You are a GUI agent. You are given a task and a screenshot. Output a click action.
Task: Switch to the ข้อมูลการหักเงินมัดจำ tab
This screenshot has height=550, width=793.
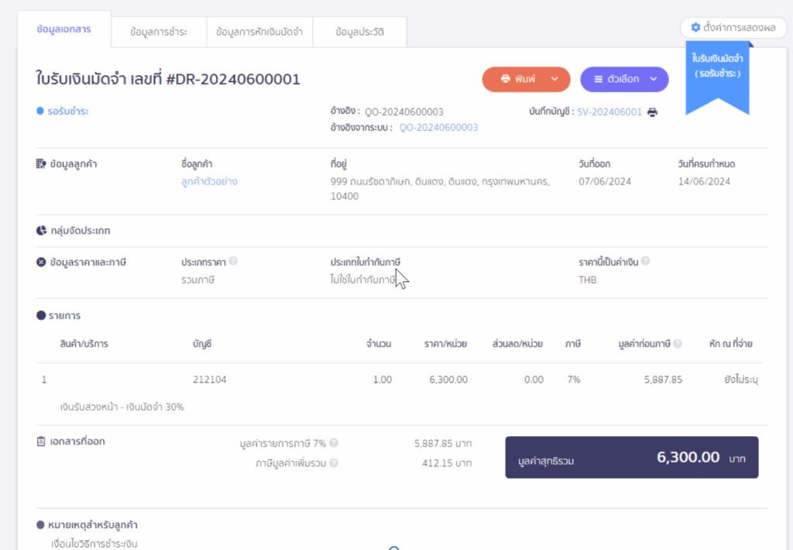(x=259, y=32)
